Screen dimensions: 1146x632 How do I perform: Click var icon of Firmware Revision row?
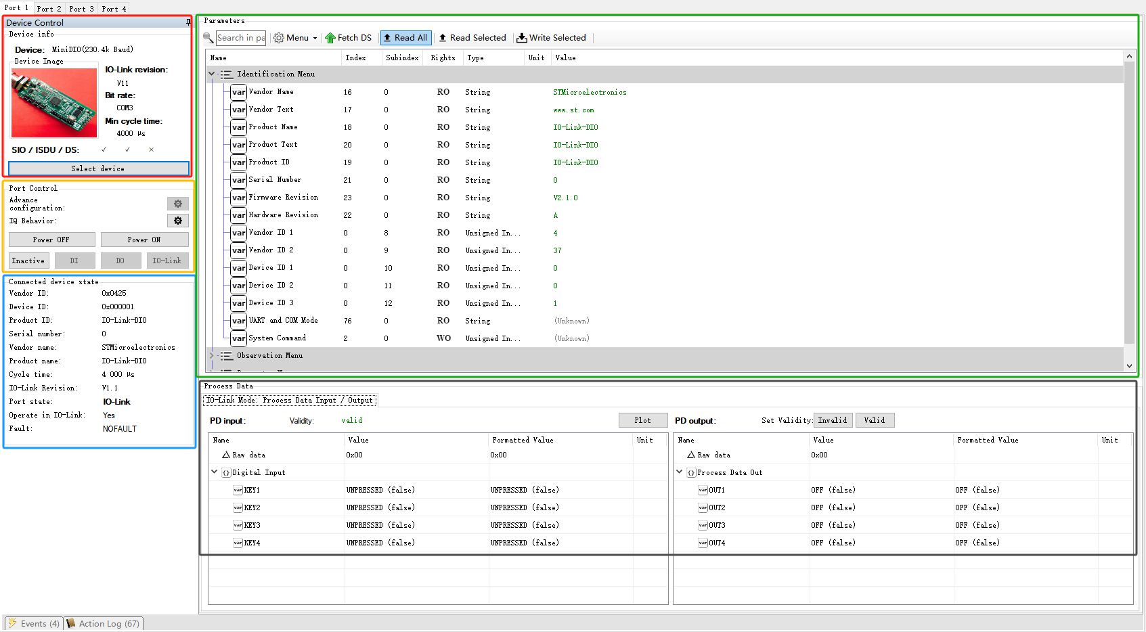238,198
